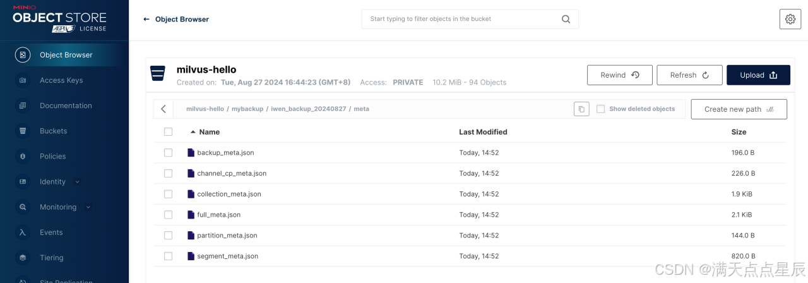
Task: Click the milvus-hello bucket icon
Action: point(157,73)
